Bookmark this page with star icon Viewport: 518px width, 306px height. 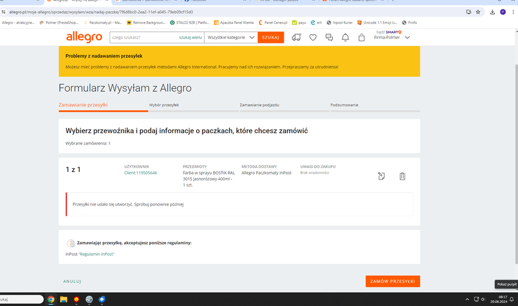click(x=478, y=11)
